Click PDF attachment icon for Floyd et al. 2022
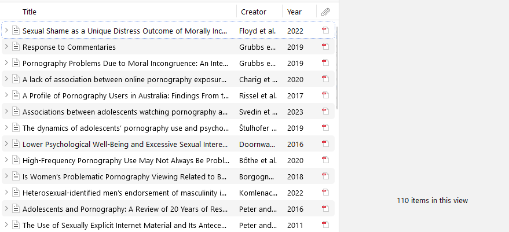 pos(325,30)
